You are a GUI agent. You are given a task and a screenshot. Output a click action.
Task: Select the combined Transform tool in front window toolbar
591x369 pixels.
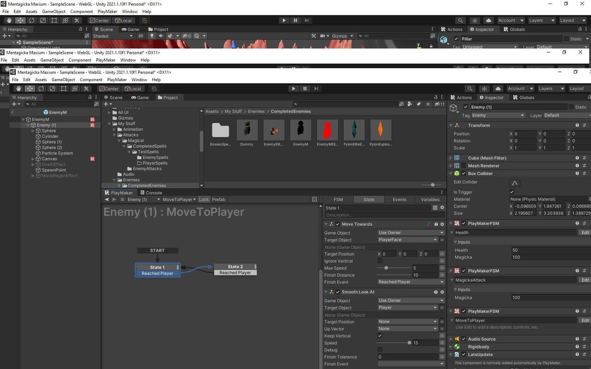[75, 89]
